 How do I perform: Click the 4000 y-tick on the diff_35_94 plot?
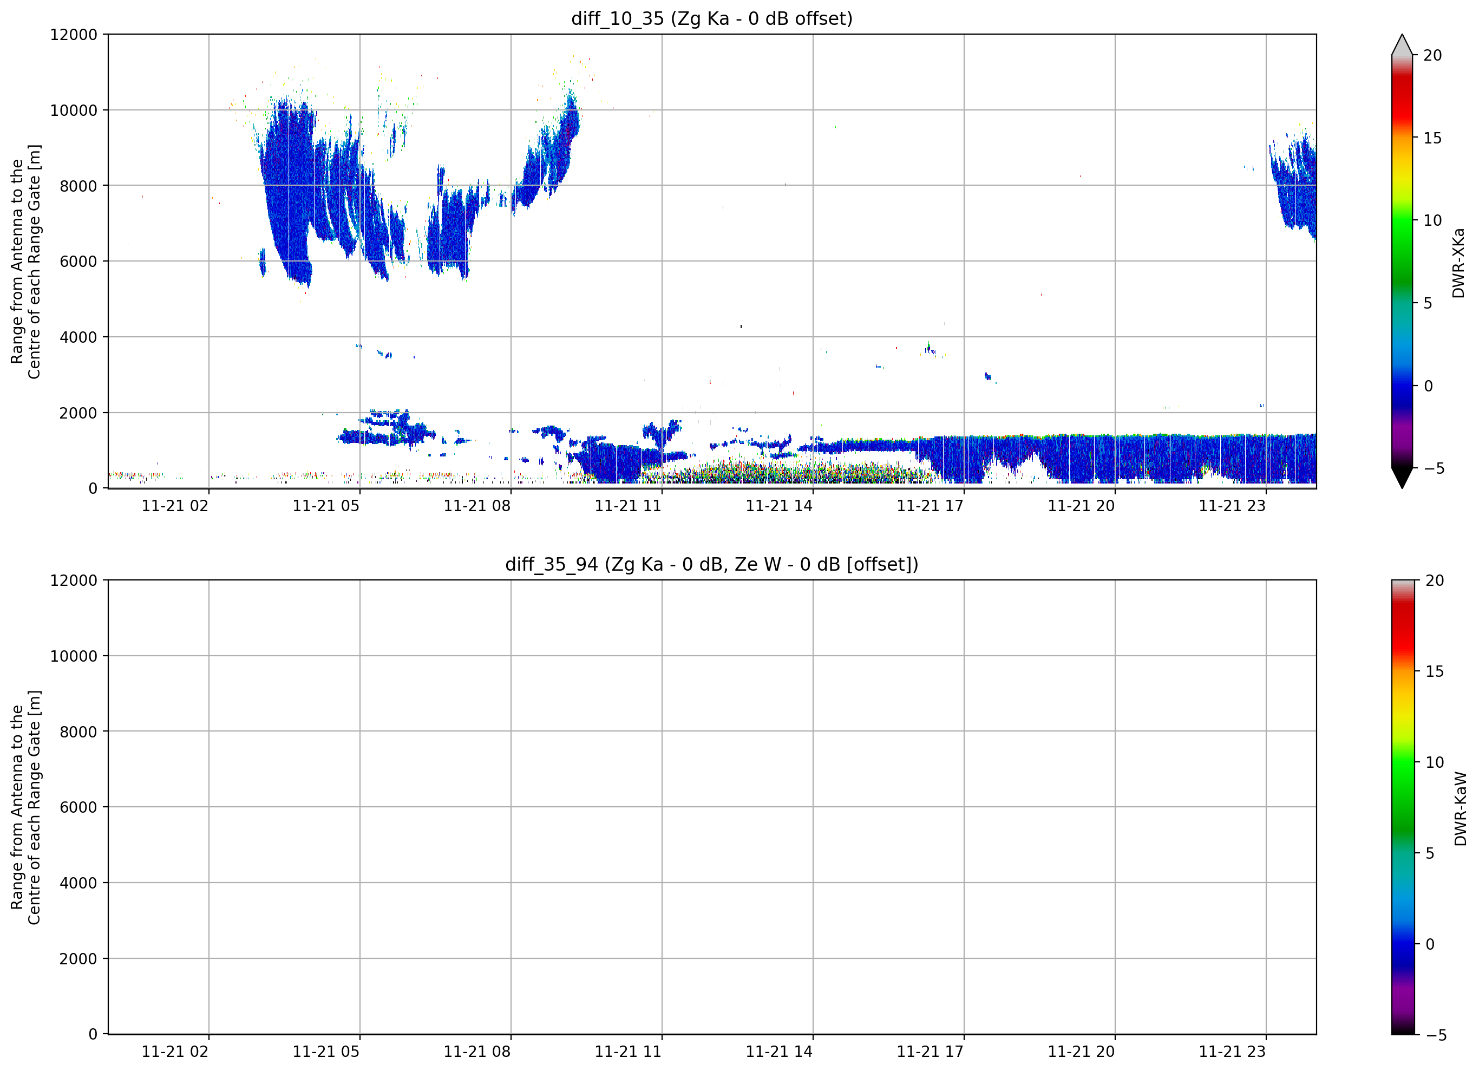click(x=78, y=883)
